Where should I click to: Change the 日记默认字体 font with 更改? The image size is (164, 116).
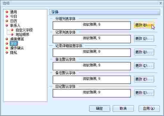[x=144, y=93]
